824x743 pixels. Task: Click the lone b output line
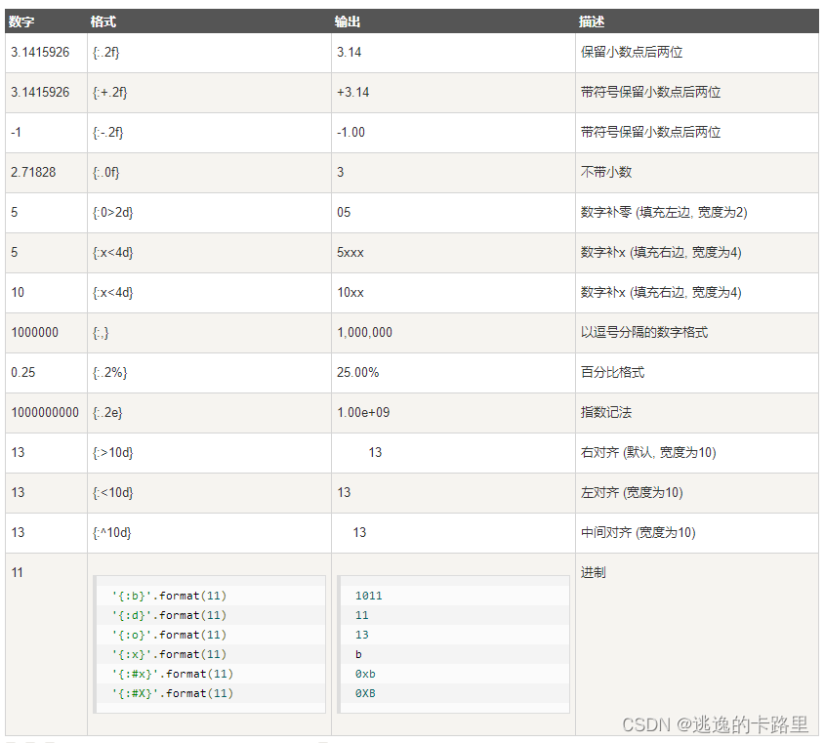[x=358, y=654]
